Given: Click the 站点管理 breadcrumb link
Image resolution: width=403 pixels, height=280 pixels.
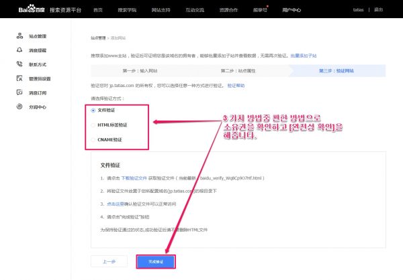Looking at the screenshot, I should 98,38.
